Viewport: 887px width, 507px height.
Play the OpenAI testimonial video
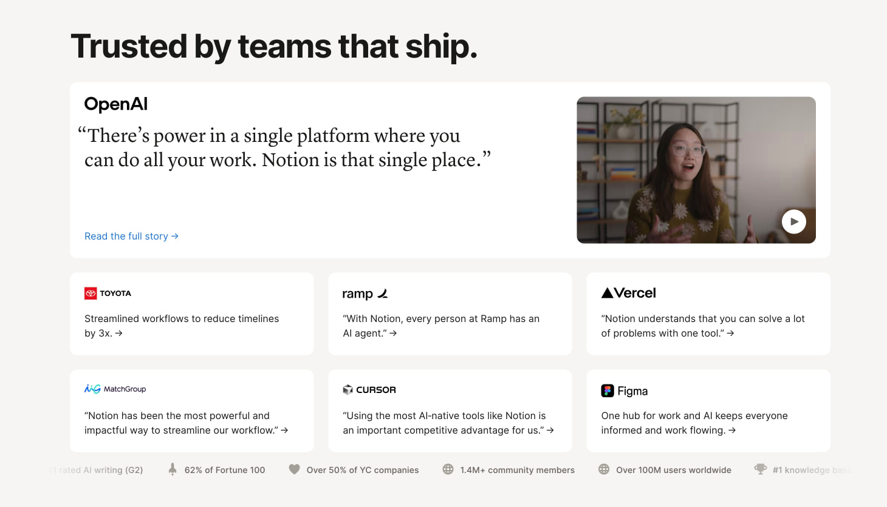pos(793,221)
